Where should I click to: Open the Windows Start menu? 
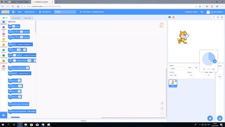(x=2, y=125)
